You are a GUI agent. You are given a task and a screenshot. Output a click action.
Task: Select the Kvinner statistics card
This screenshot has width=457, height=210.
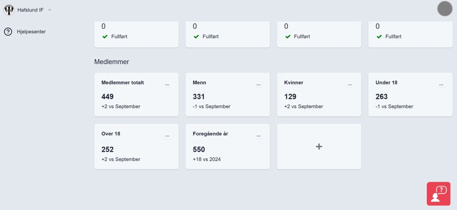point(319,97)
